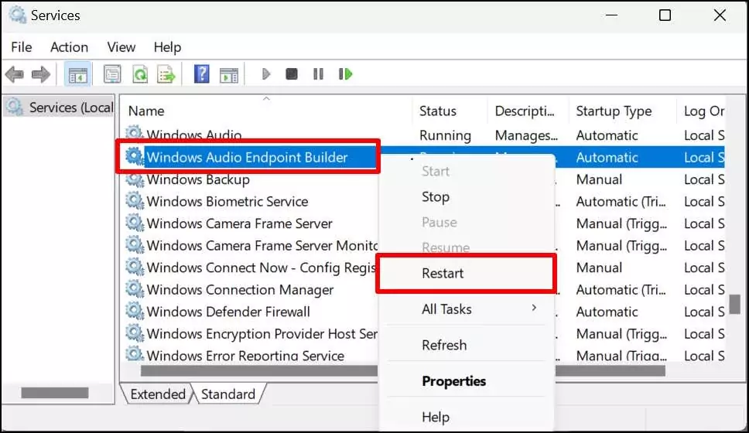Toggle the Show/Hide Console Tree icon
The height and width of the screenshot is (433, 749).
78,74
